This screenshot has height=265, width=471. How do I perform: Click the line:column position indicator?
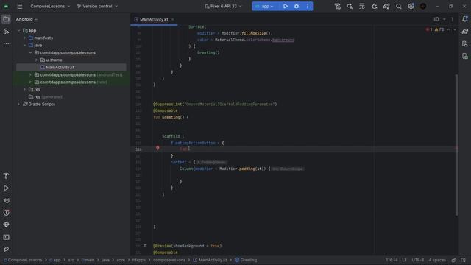pyautogui.click(x=392, y=260)
